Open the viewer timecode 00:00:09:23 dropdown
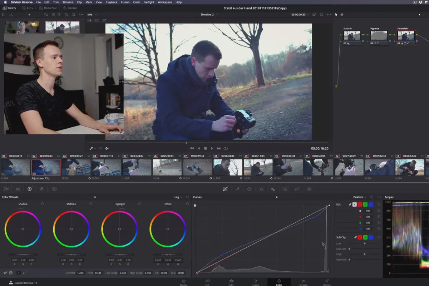 coord(300,15)
